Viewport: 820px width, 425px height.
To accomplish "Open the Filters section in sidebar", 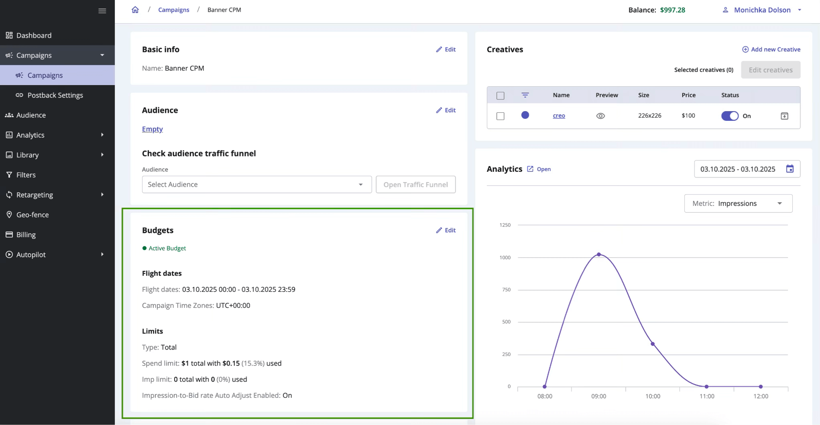I will click(26, 175).
